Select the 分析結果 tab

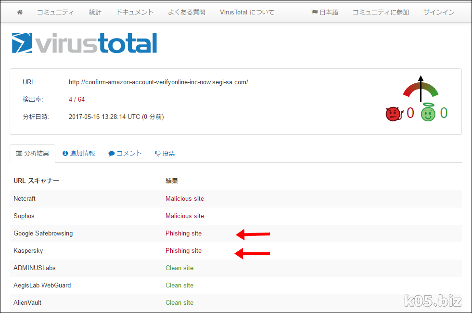33,154
